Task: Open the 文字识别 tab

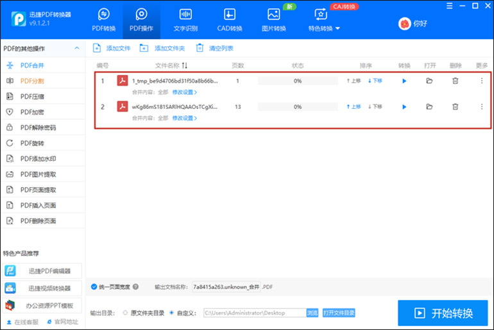Action: [185, 20]
